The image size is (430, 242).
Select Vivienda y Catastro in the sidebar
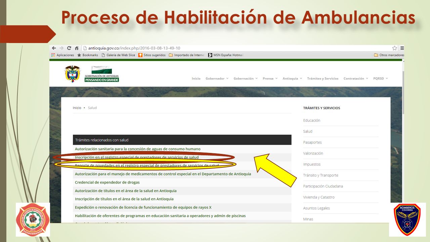[318, 197]
